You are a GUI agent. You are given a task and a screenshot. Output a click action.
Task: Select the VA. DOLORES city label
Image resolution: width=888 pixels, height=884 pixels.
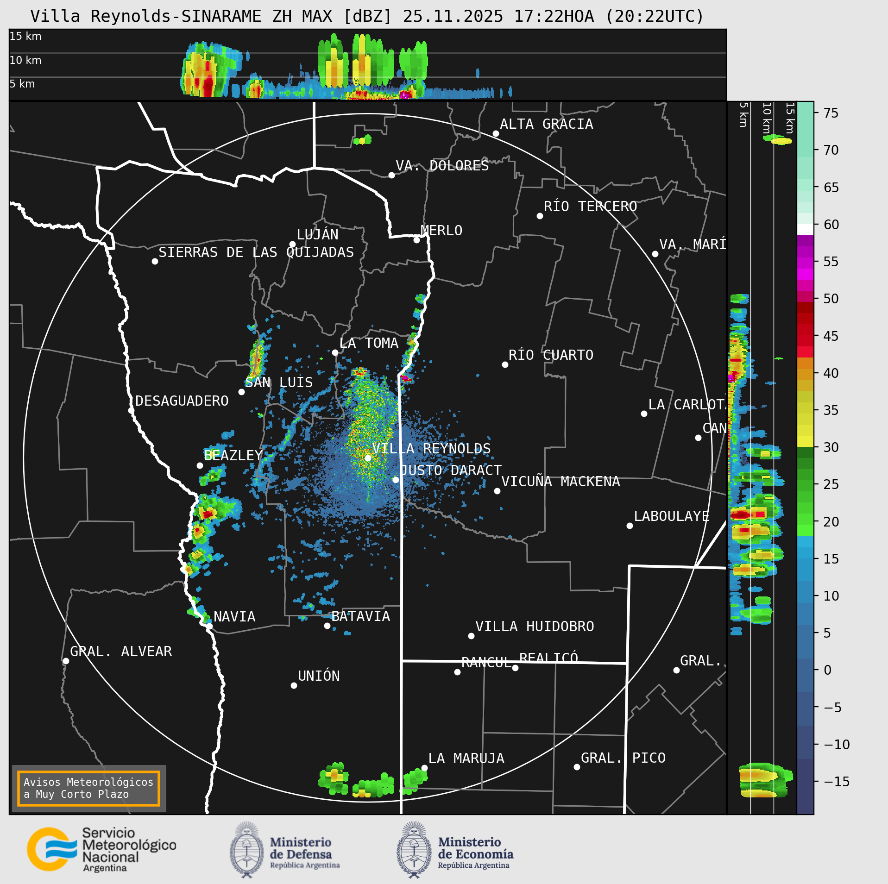coord(442,166)
